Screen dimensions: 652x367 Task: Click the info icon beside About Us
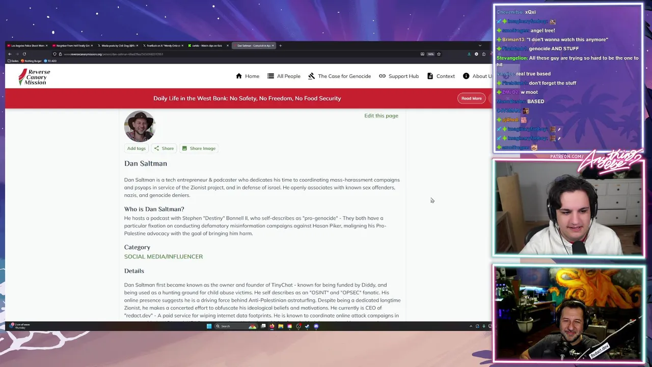466,76
